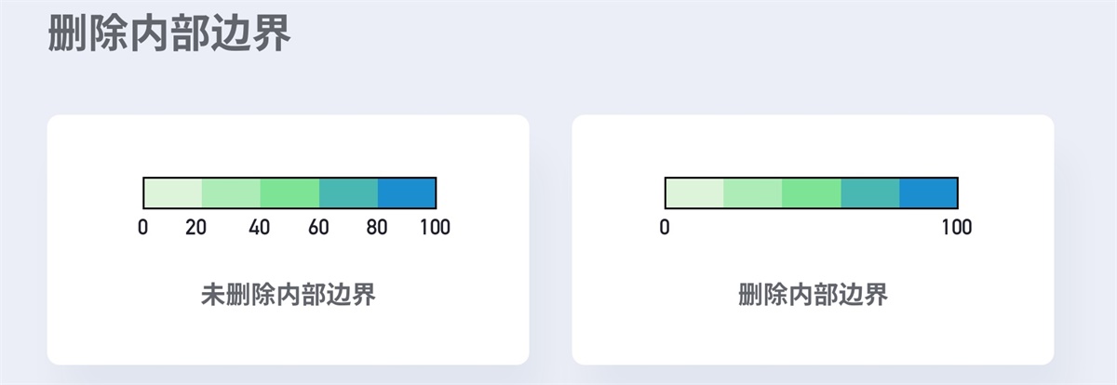Select the teal 60–80 swatch in the 未删除内部边界 legend
Screen dimensions: 1117x385
[348, 192]
